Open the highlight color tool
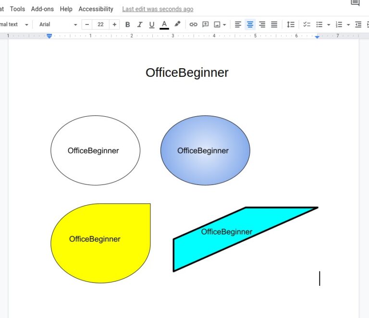The width and height of the screenshot is (369, 318). [x=177, y=24]
